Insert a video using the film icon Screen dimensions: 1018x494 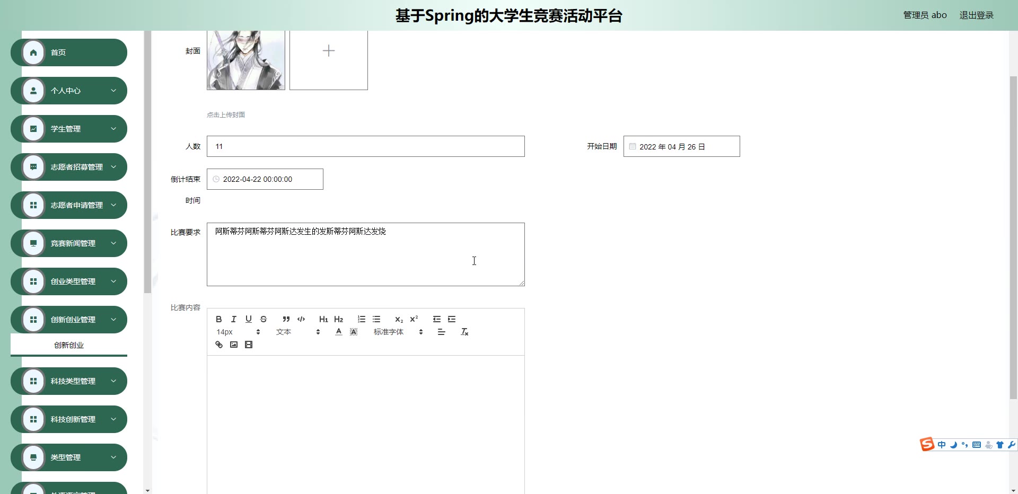(x=249, y=345)
